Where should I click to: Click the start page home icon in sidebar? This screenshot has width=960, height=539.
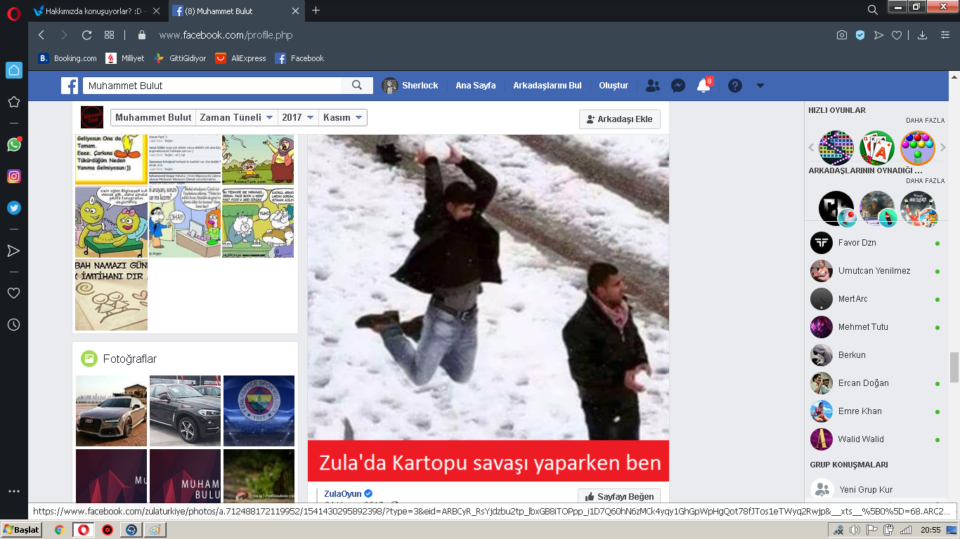click(x=13, y=70)
